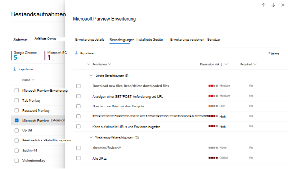Image resolution: width=288 pixels, height=169 pixels.
Task: Uncheck the Microsoft Purview Extension checkbox
Action: coord(17,120)
